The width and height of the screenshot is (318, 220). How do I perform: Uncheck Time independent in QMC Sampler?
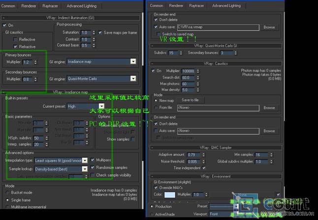coord(204,167)
